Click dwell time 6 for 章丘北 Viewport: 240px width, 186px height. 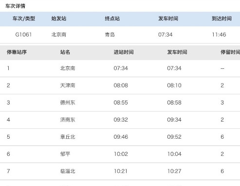[x=222, y=137]
